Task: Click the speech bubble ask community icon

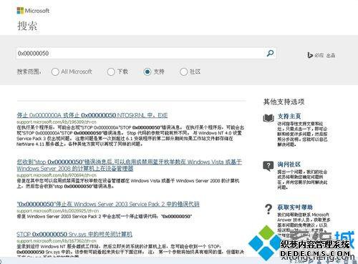Action: [268, 166]
